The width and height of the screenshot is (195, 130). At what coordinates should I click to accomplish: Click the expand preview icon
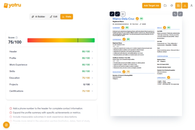[117, 14]
